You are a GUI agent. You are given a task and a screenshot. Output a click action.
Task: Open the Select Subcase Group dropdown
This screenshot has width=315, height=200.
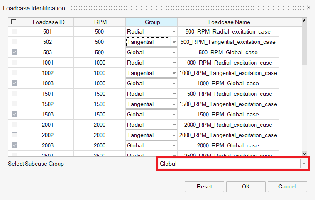click(x=304, y=164)
